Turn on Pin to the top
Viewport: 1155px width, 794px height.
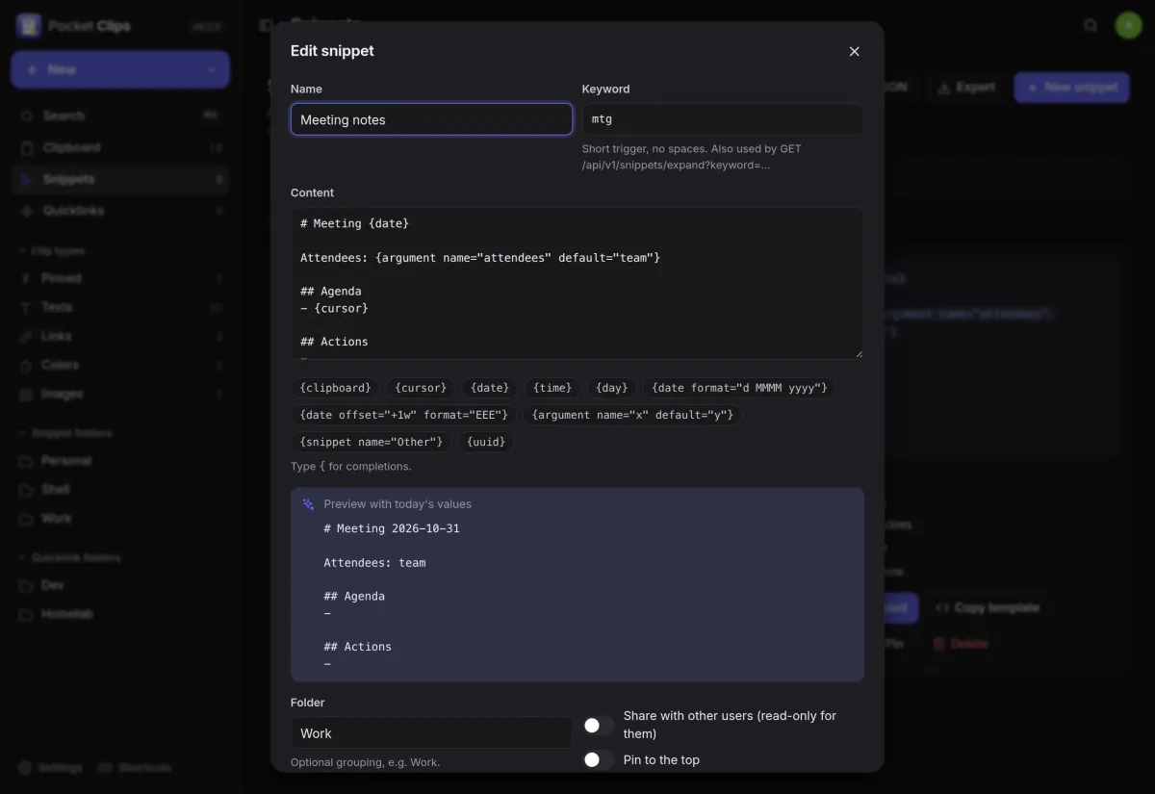[599, 760]
